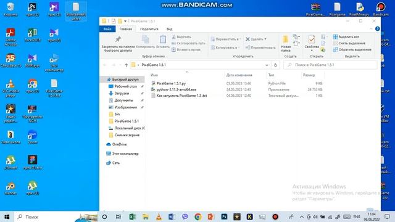Open the Move to (Переместить в) dropdown

tap(226, 39)
